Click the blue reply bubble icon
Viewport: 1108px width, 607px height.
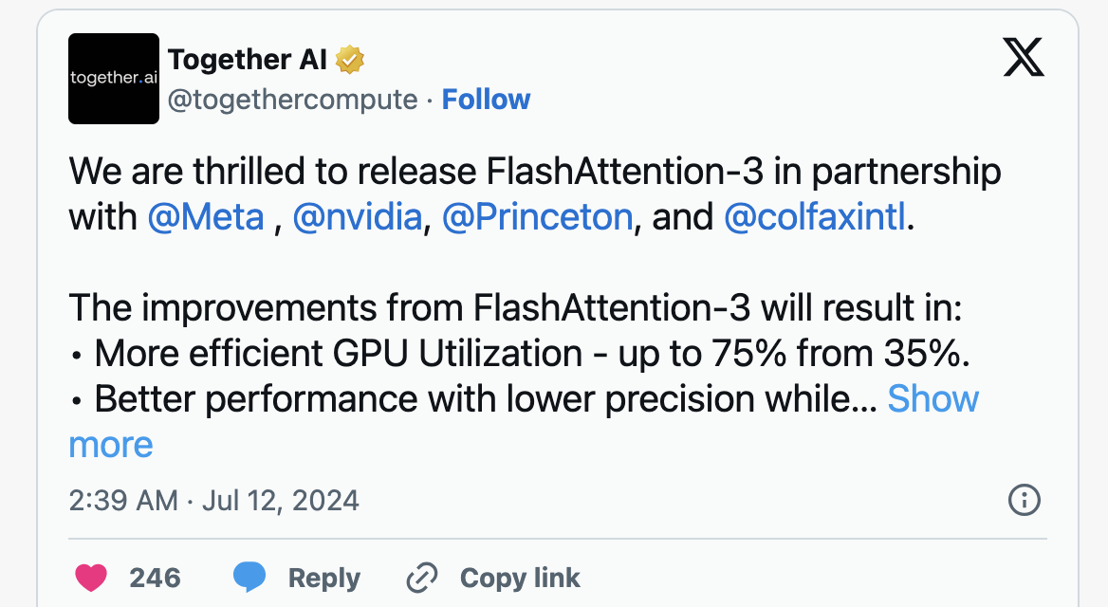249,577
